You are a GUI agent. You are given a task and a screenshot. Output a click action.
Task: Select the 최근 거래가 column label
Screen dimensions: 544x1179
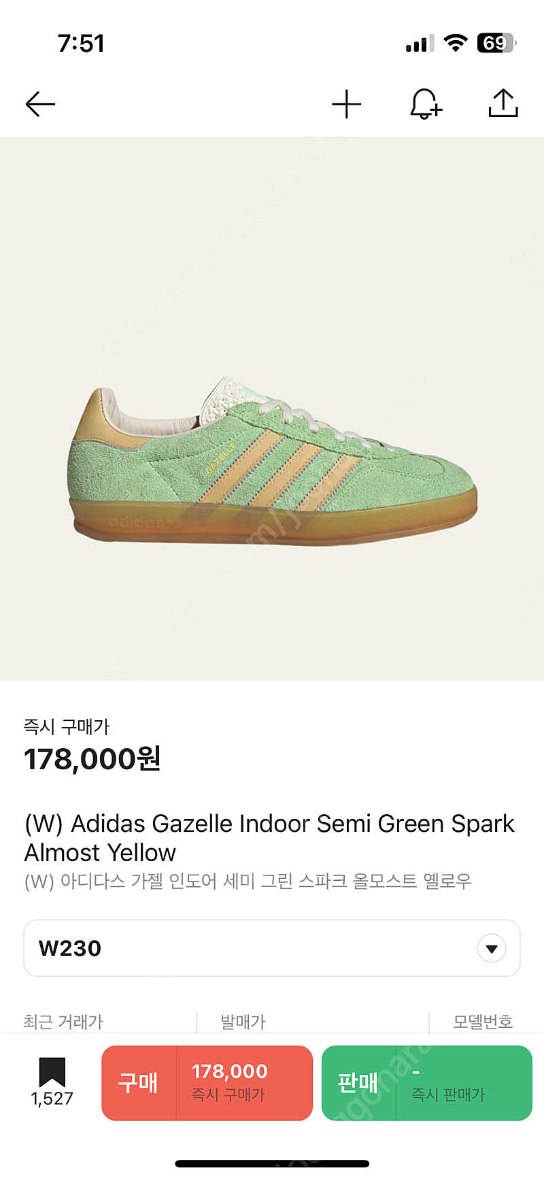pos(63,1022)
